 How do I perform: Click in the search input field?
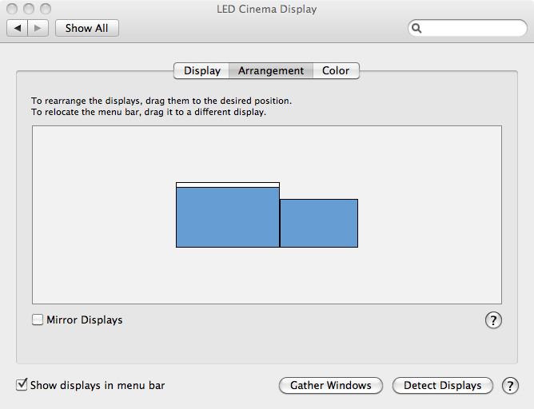point(472,28)
